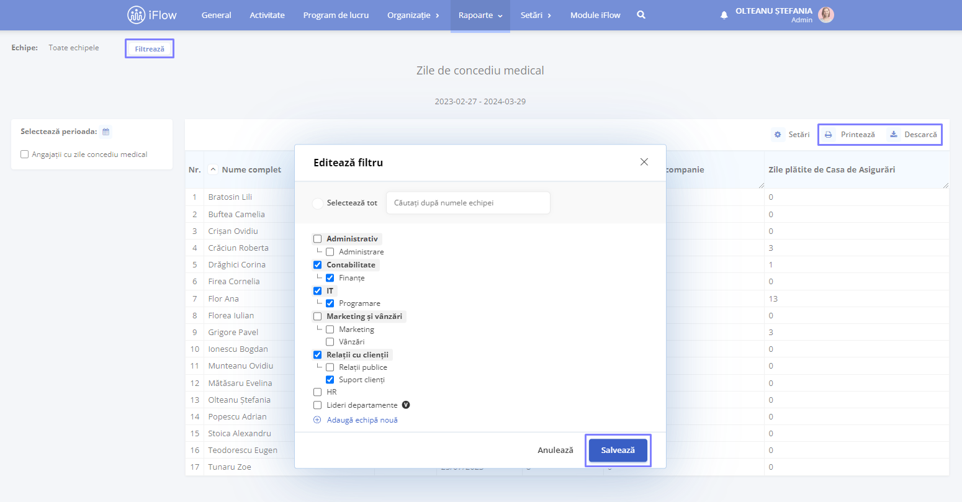Image resolution: width=962 pixels, height=502 pixels.
Task: Click the plus icon to add a new team
Action: pyautogui.click(x=317, y=420)
